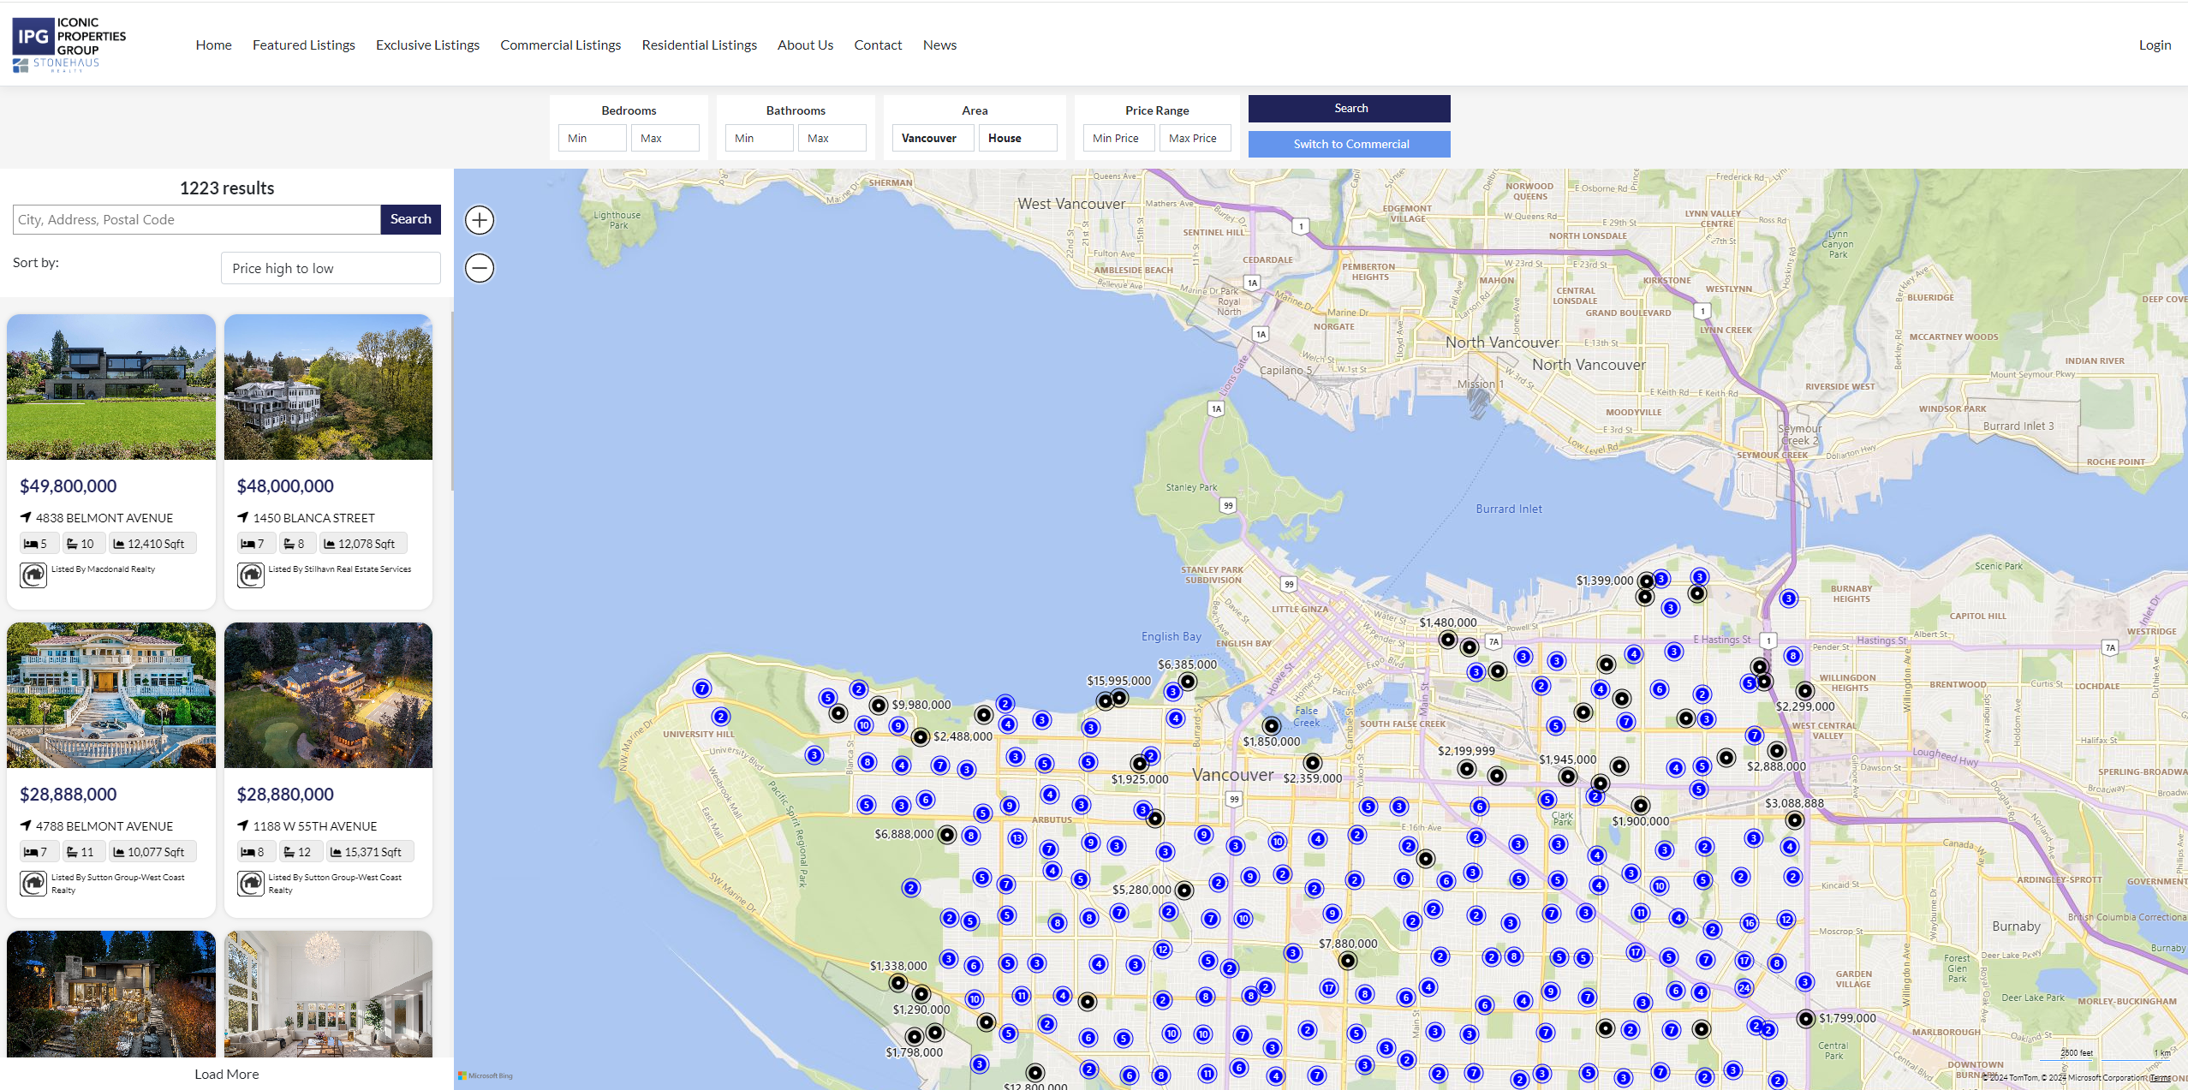Select the $2,299,000 map marker
This screenshot has width=2188, height=1090.
[1805, 690]
